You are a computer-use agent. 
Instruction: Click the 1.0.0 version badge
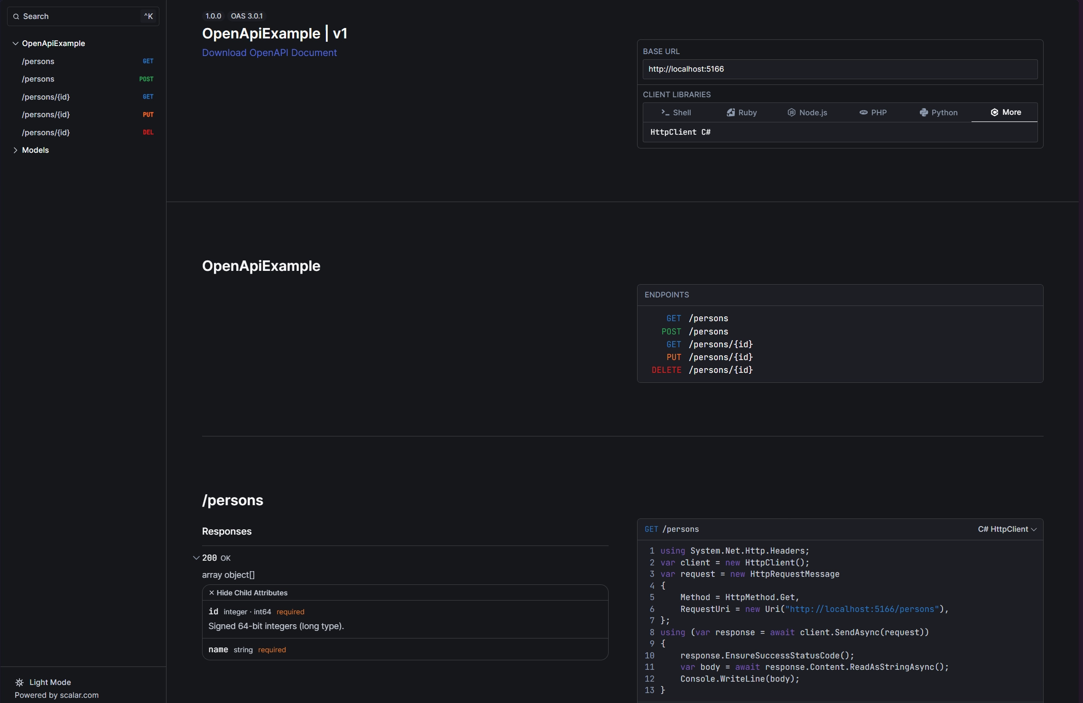point(213,16)
